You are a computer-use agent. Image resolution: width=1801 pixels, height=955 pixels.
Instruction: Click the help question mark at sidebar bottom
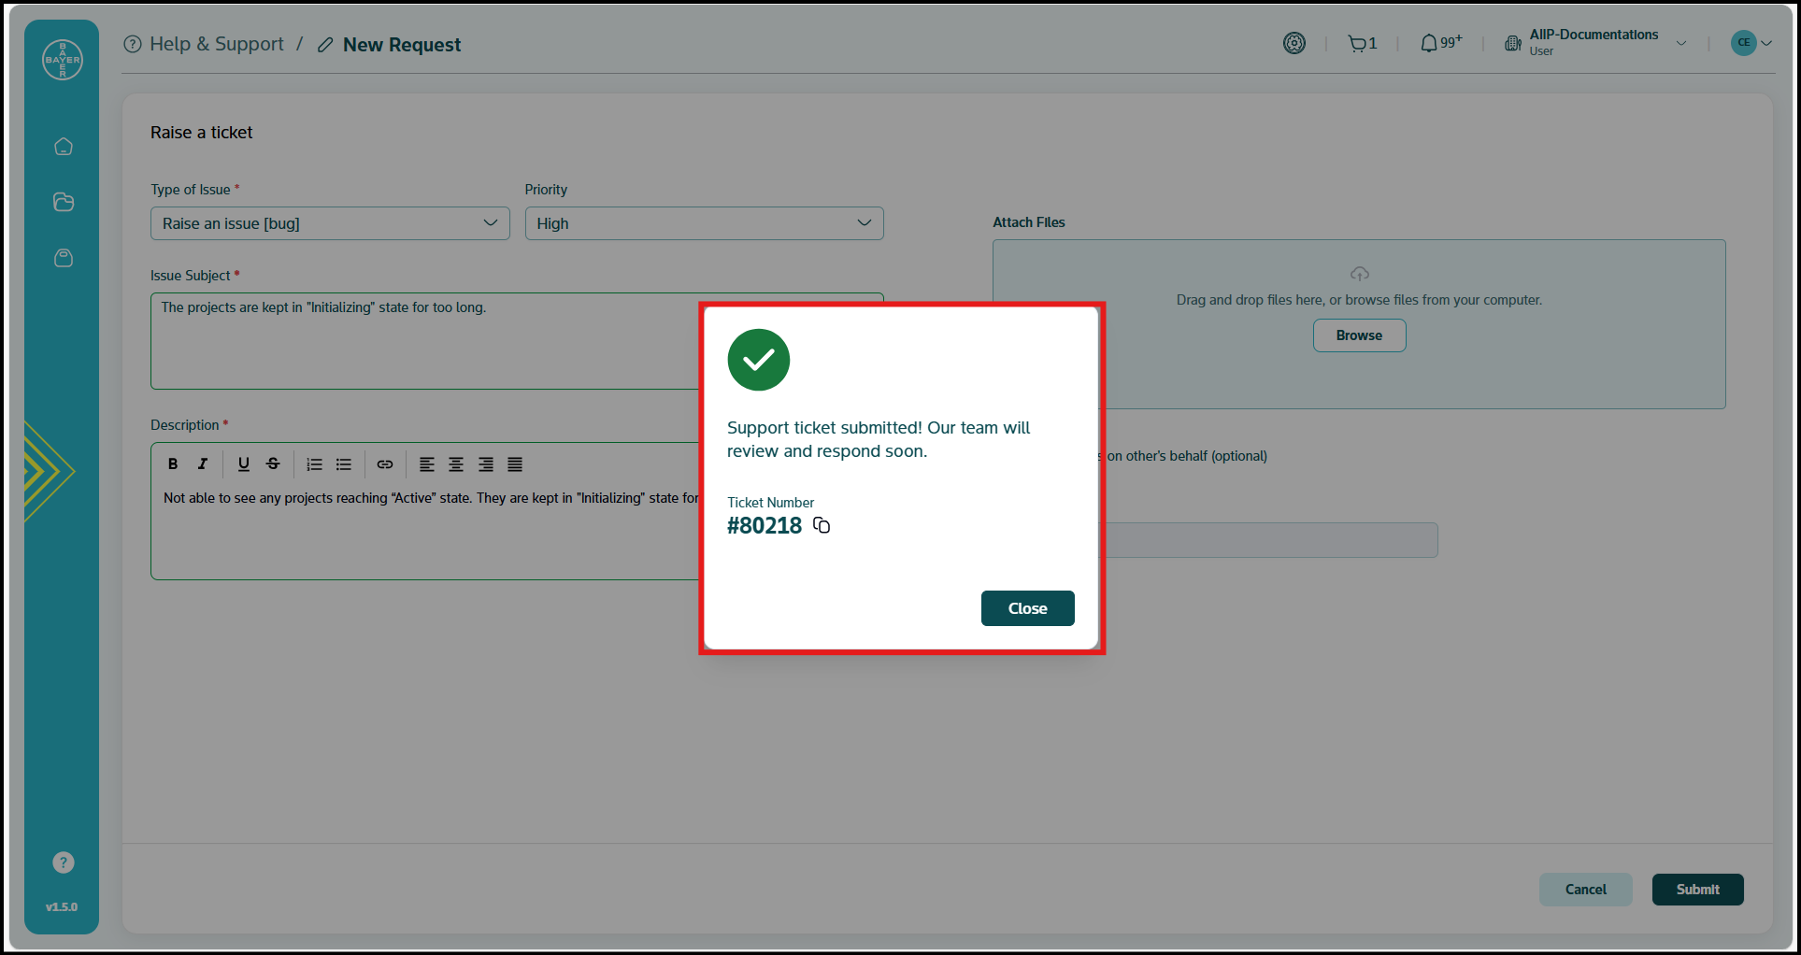click(62, 862)
